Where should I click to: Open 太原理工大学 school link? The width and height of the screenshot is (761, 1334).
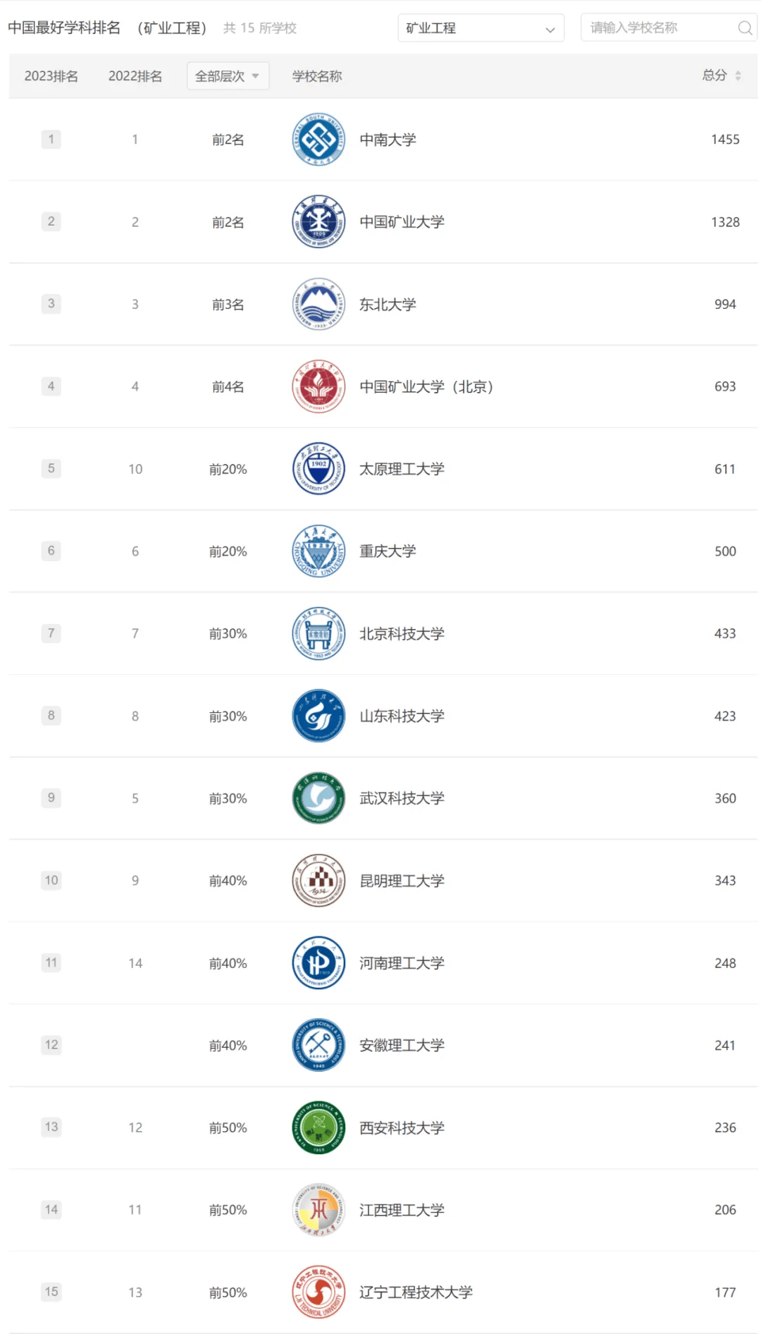(x=402, y=469)
